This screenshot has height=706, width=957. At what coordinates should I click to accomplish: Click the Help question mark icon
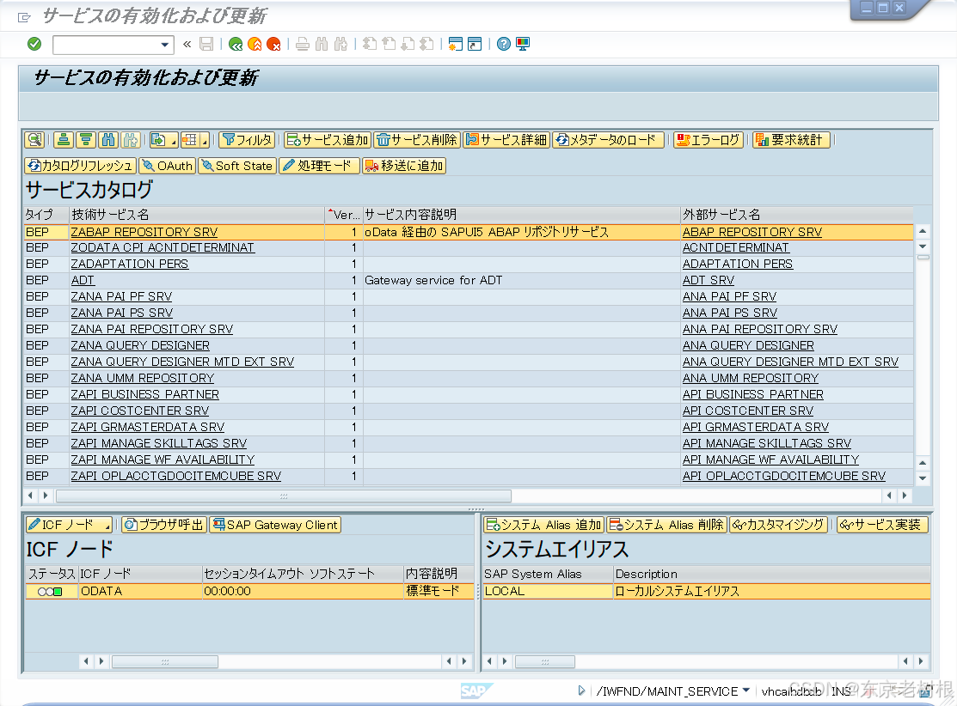click(x=504, y=44)
